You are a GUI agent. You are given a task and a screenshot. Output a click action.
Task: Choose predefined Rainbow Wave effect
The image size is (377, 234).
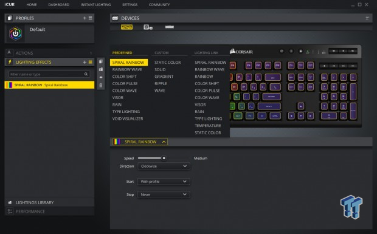coord(127,69)
